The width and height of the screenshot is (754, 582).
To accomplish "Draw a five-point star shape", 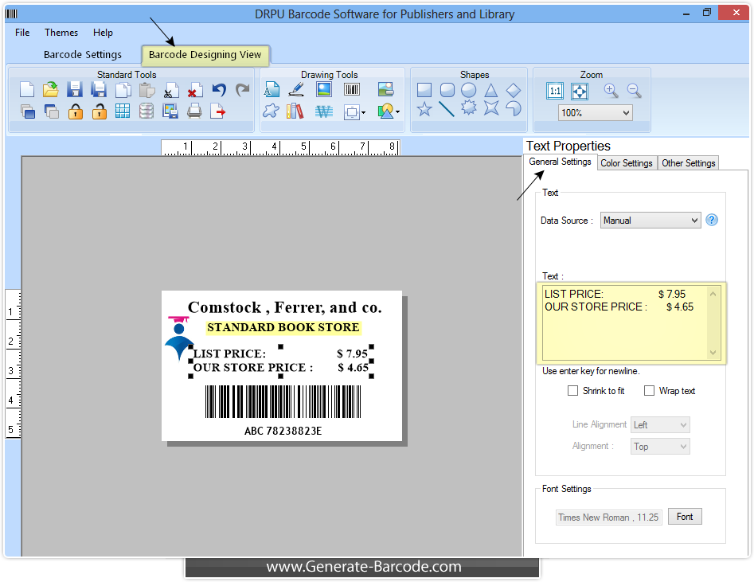I will tap(424, 109).
